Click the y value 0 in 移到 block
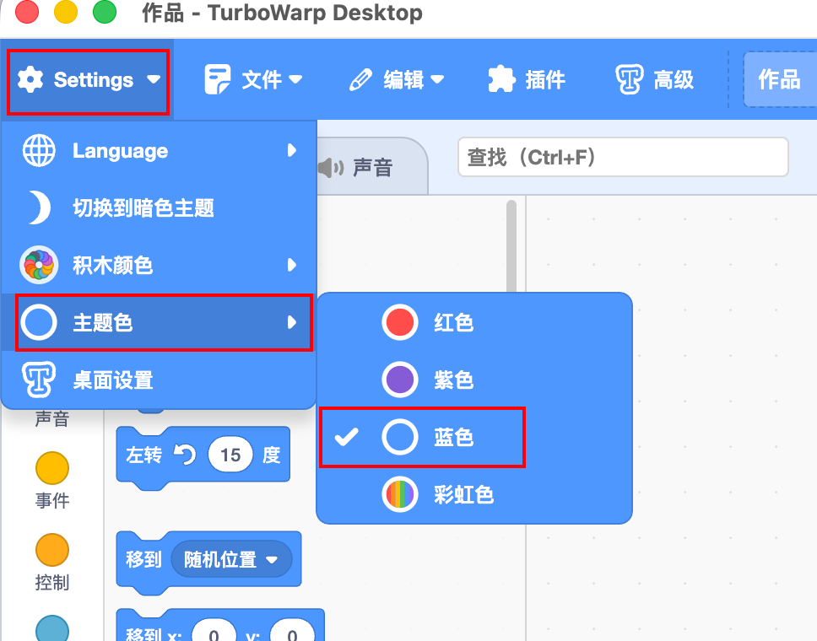Screen dimensions: 817x641 tap(292, 631)
